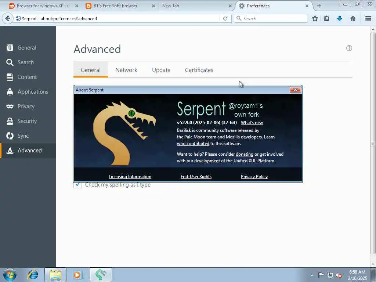Image resolution: width=376 pixels, height=282 pixels.
Task: Open the What's new link
Action: [252, 123]
